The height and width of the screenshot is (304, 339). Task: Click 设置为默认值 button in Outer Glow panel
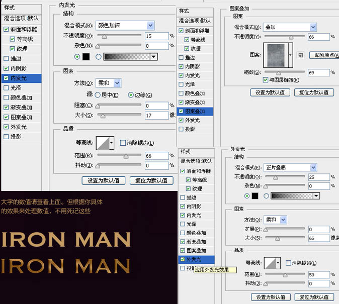coord(271,297)
